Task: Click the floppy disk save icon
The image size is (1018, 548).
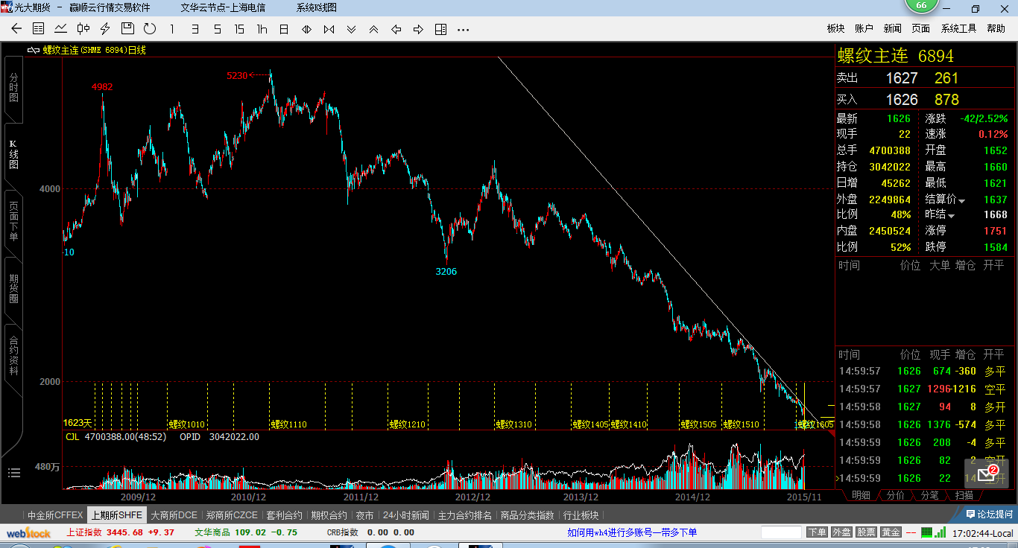Action: pos(127,29)
